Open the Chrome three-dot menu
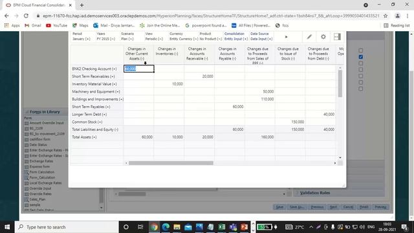Screen dimensions: 414x233 408,16
